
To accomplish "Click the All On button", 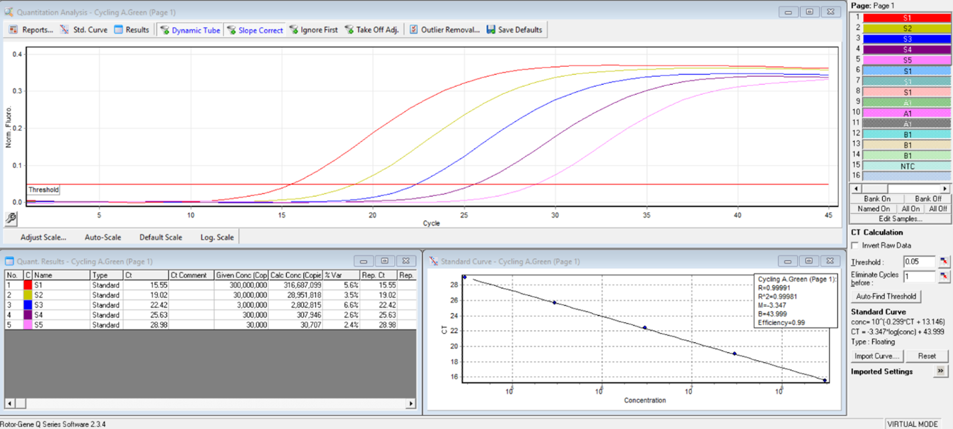I will point(910,209).
